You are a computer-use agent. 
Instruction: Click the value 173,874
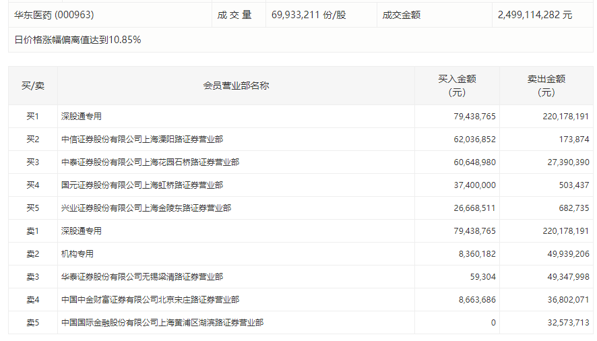(574, 139)
